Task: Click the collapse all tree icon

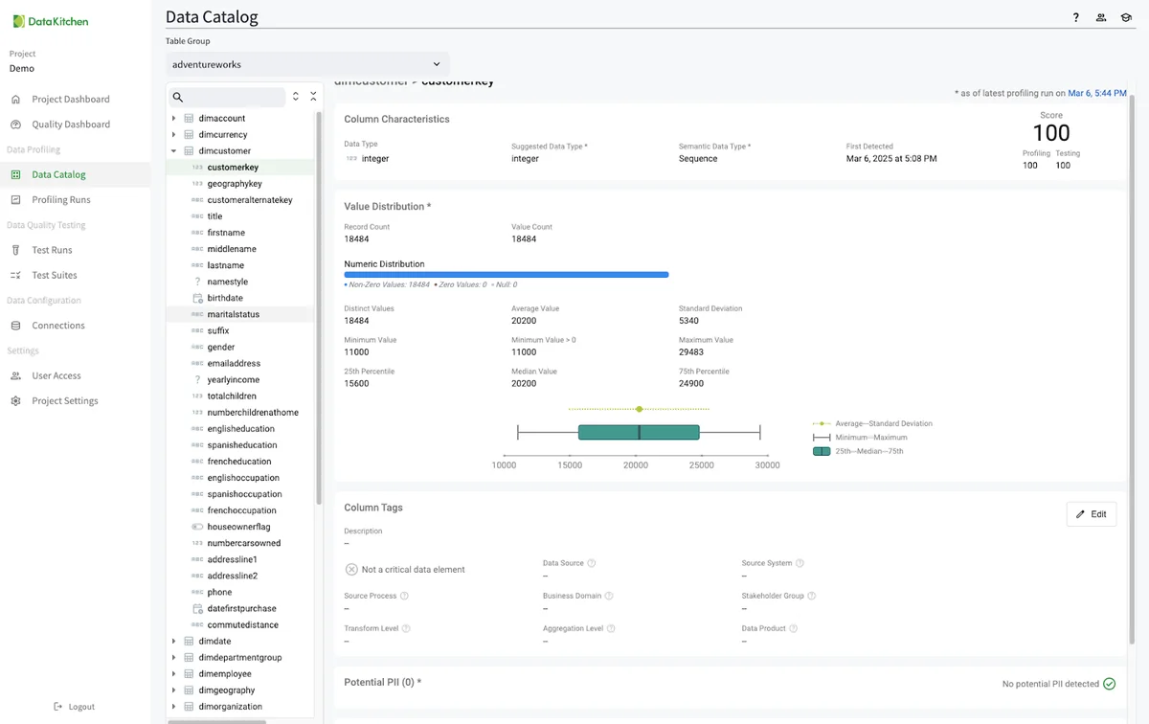Action: click(x=313, y=97)
